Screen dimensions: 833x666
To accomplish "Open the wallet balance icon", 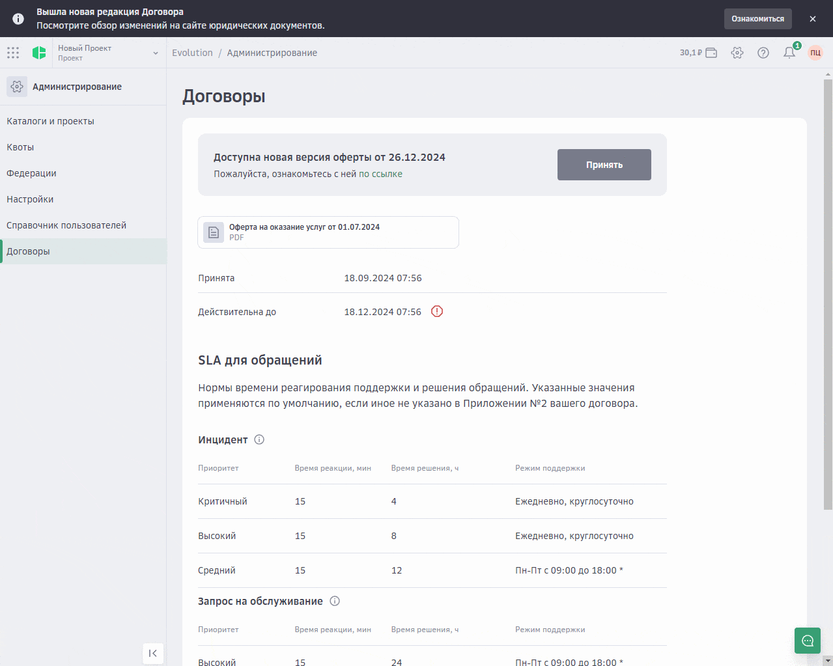I will coord(711,53).
